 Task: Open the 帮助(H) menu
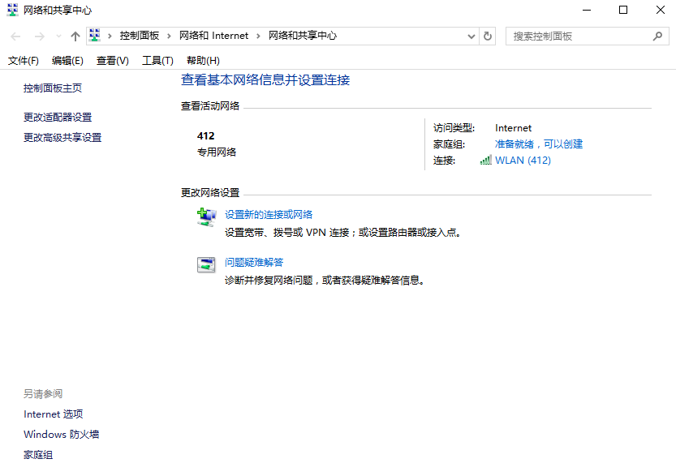[203, 61]
